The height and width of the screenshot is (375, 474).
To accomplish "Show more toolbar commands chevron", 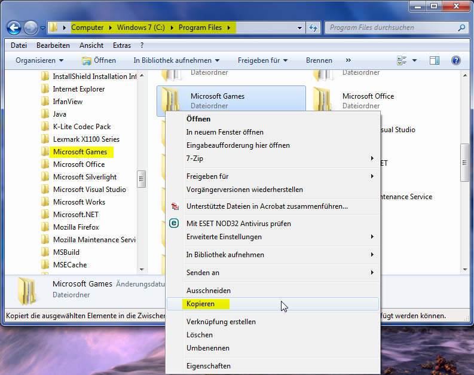I will coord(348,60).
